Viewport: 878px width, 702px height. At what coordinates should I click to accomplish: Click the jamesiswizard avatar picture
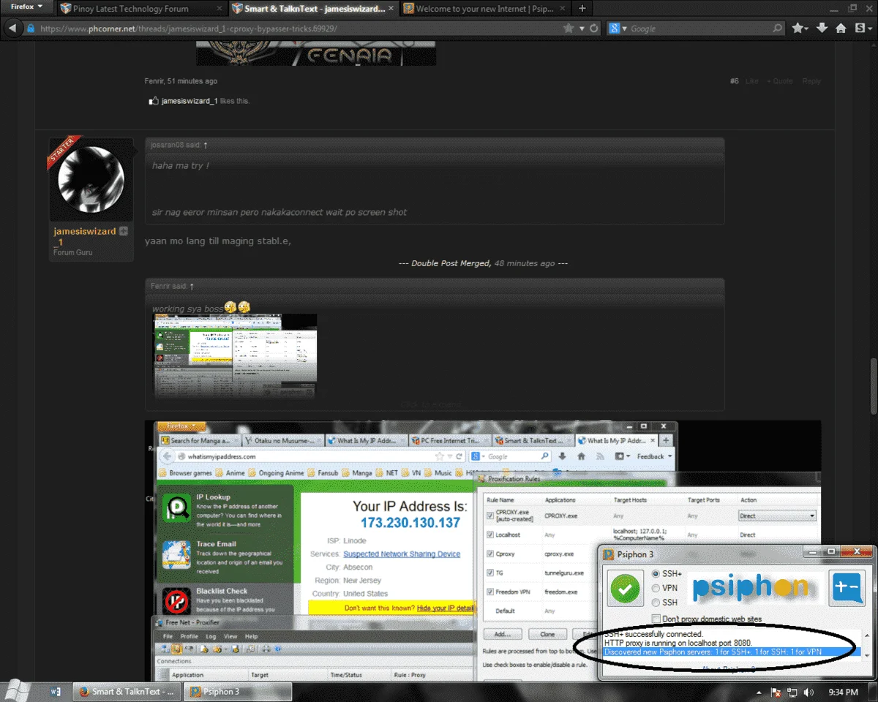[x=91, y=180]
